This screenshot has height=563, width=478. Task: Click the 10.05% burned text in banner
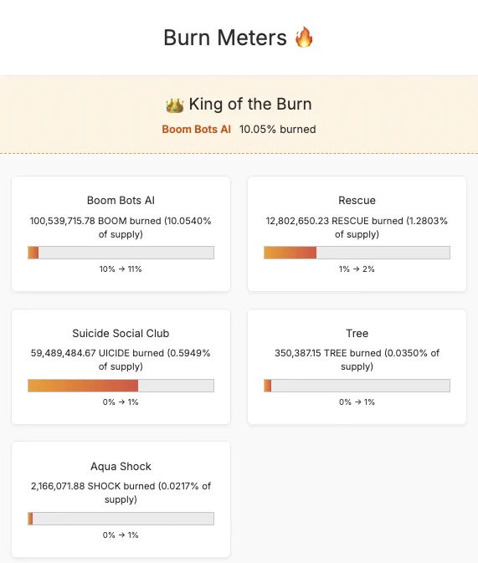(277, 130)
